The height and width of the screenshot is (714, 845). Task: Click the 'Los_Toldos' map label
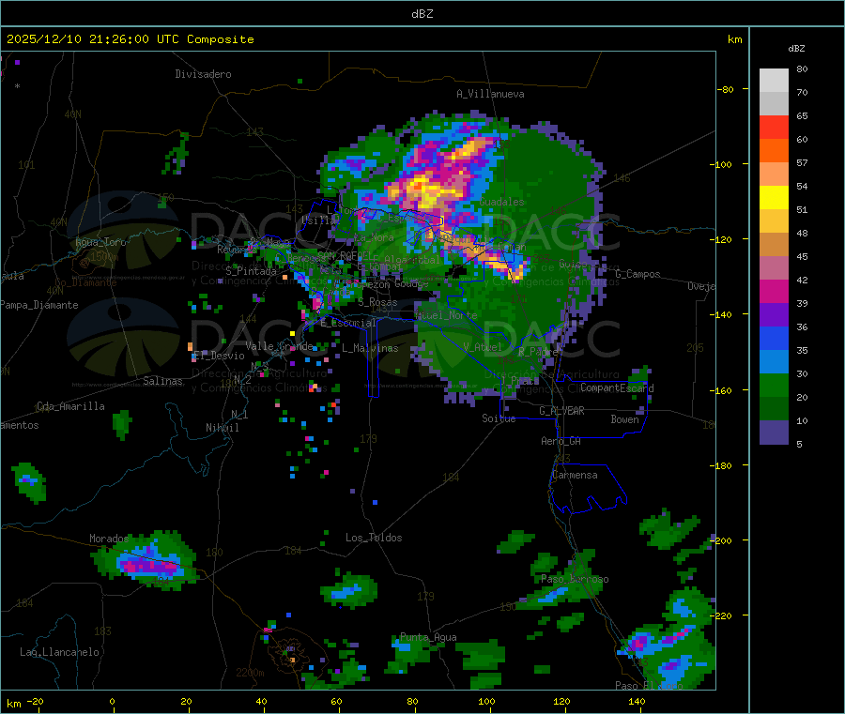click(374, 538)
